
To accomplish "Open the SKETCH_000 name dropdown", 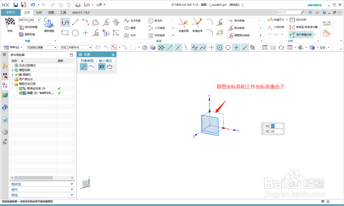I will click(x=39, y=20).
